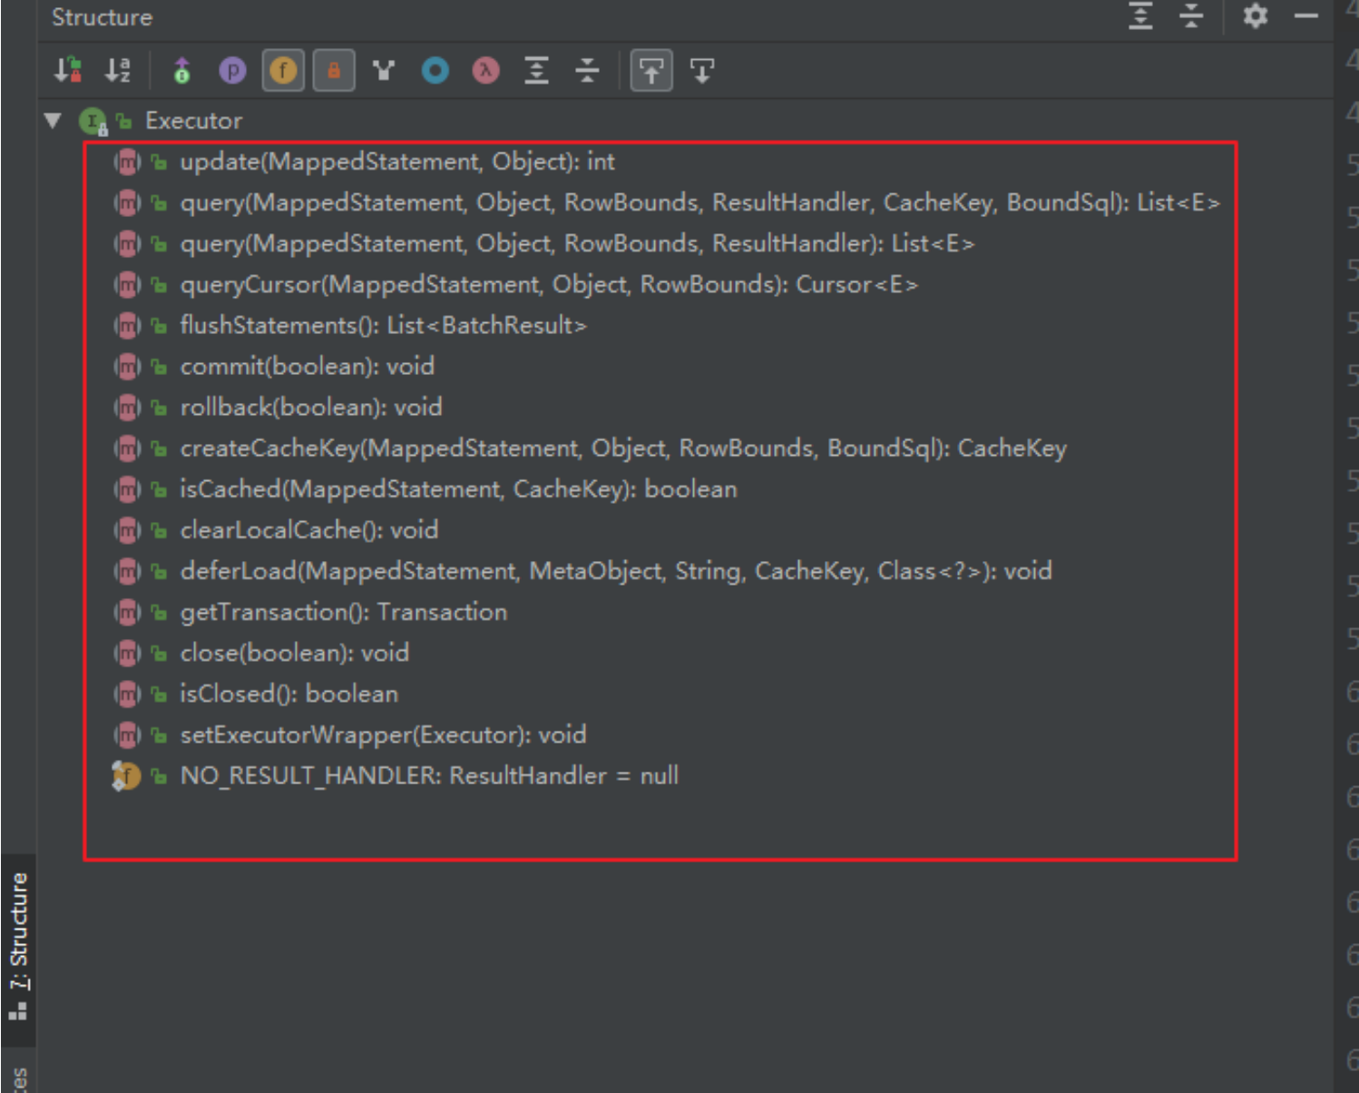Open the Structure panel gear settings

pos(1255,16)
